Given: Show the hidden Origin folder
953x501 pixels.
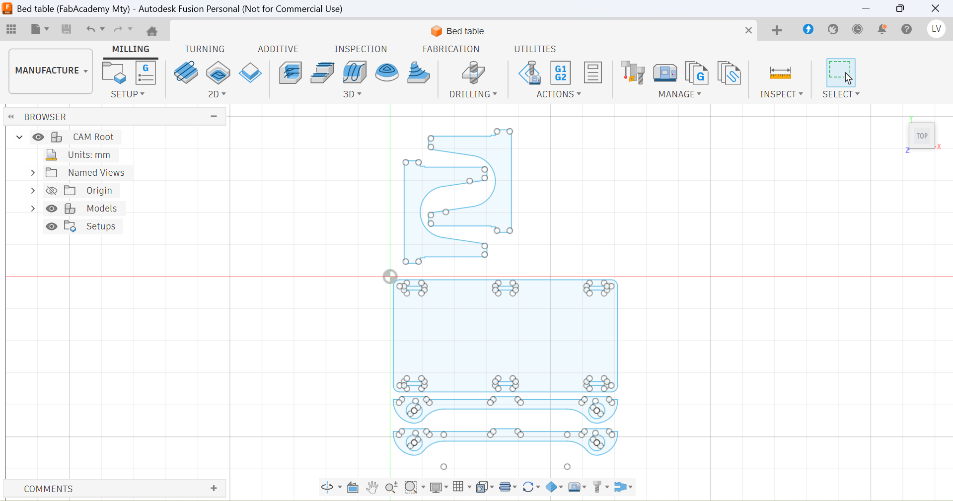Looking at the screenshot, I should tap(52, 191).
